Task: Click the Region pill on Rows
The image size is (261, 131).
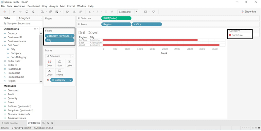Action: [116, 24]
